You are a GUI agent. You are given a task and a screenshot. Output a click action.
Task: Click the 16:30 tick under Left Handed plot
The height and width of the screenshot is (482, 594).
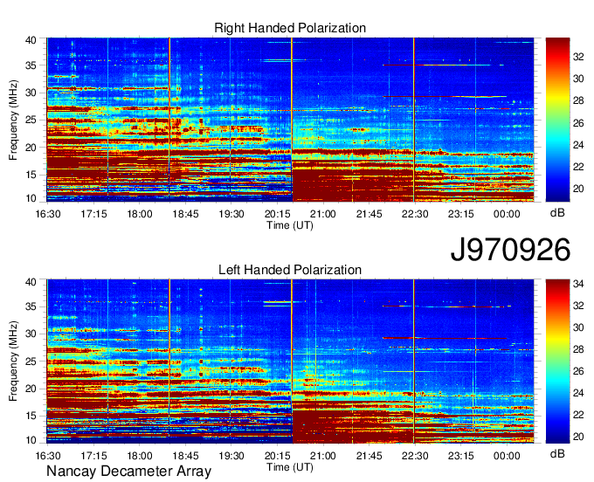48,456
